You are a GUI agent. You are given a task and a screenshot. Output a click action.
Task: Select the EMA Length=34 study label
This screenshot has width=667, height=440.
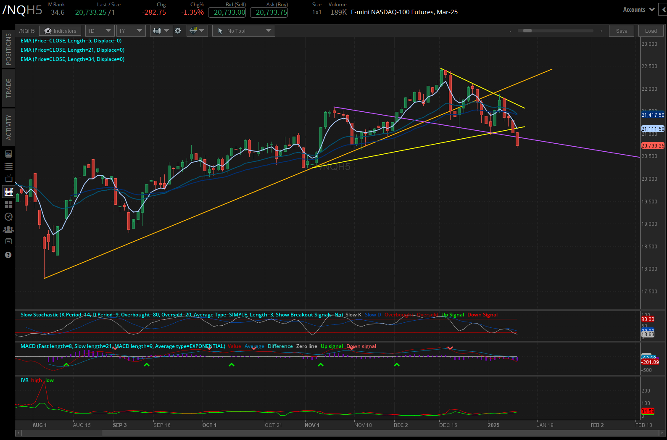pyautogui.click(x=72, y=59)
